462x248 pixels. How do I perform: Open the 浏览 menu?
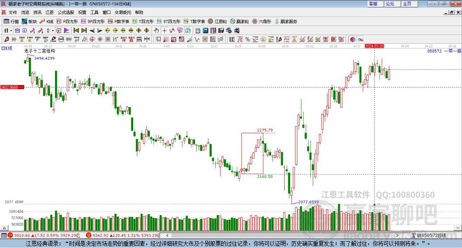click(25, 12)
